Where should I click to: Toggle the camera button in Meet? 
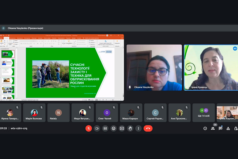click(97, 129)
